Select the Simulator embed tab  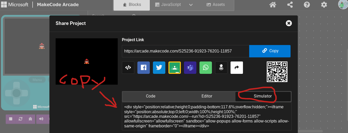(x=263, y=96)
